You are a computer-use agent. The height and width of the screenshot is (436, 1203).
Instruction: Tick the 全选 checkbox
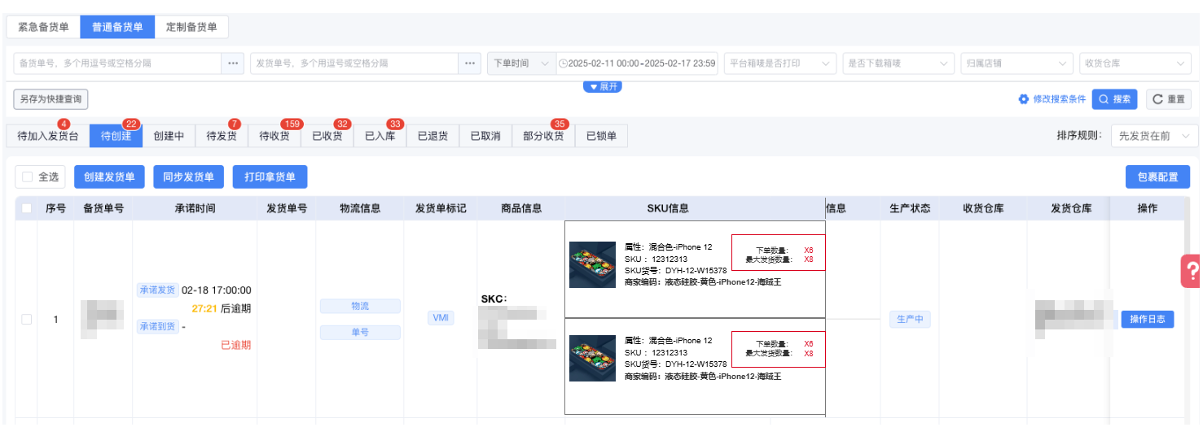28,177
